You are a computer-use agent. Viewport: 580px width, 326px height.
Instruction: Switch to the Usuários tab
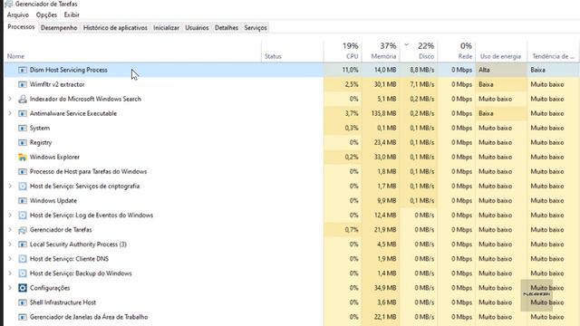[x=197, y=28]
